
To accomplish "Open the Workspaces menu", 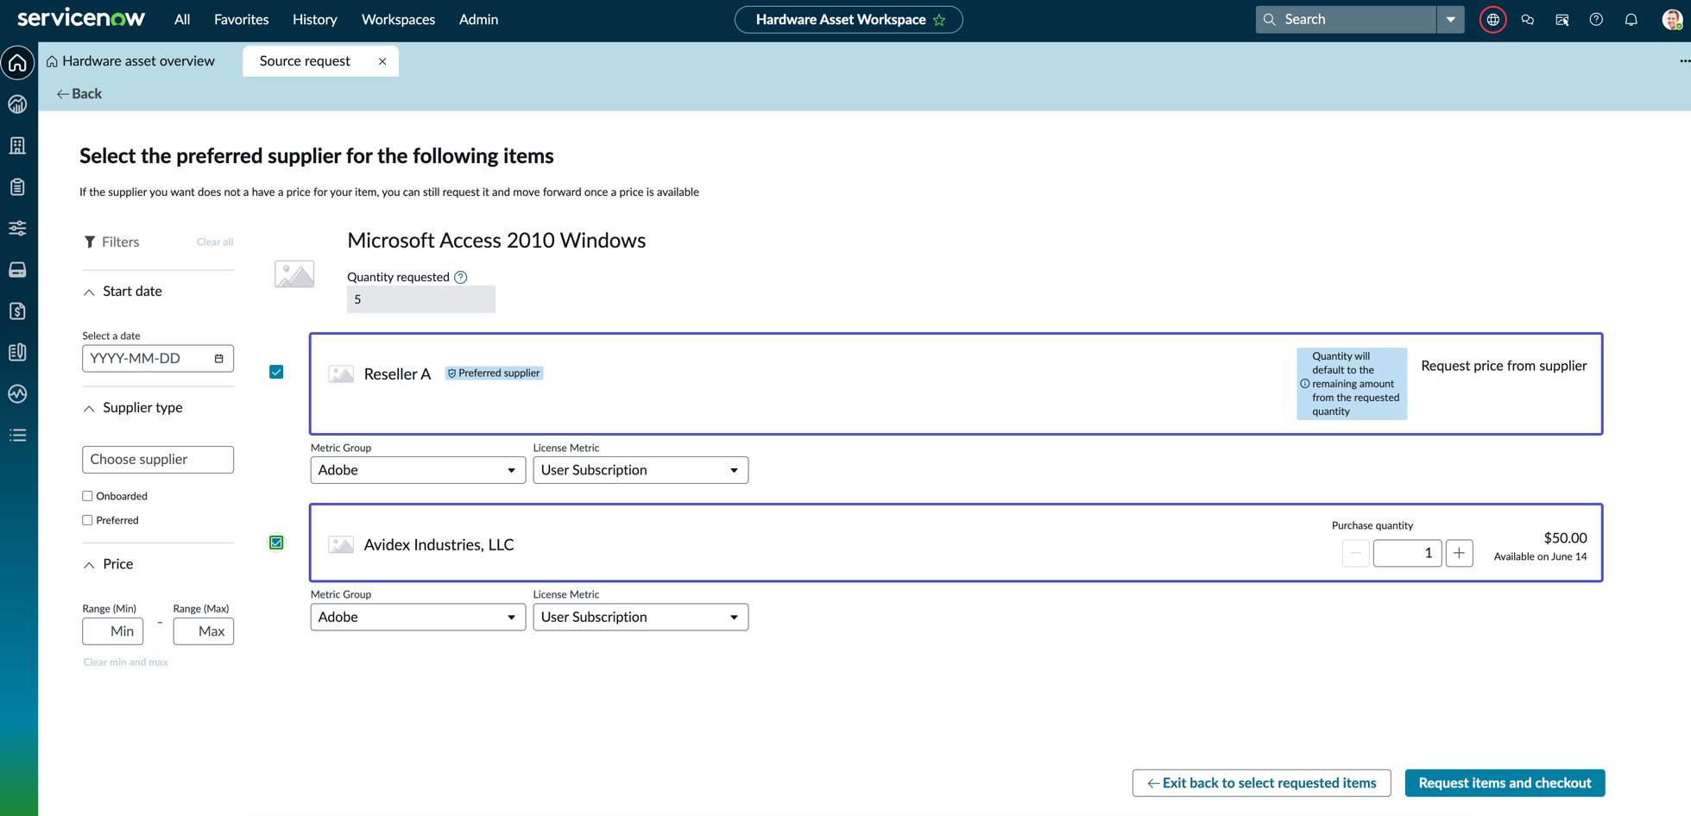I will coord(398,20).
